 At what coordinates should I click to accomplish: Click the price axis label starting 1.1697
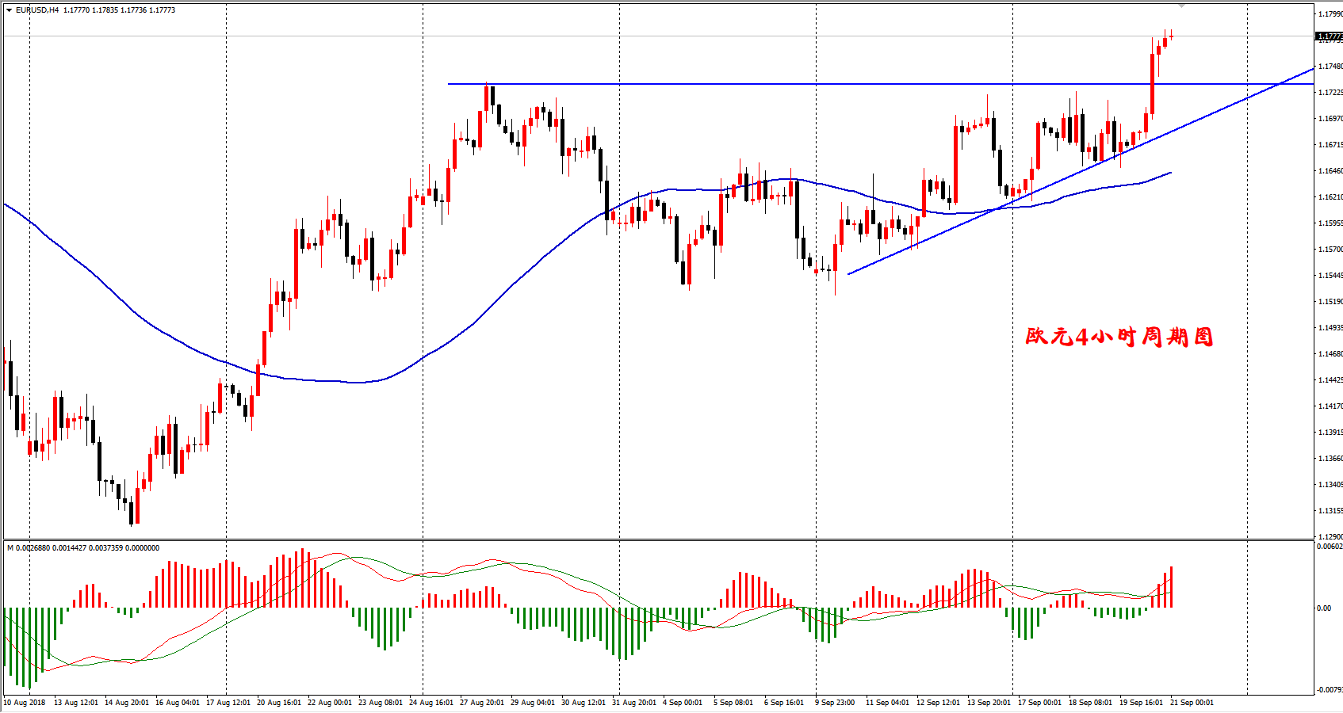point(1330,119)
